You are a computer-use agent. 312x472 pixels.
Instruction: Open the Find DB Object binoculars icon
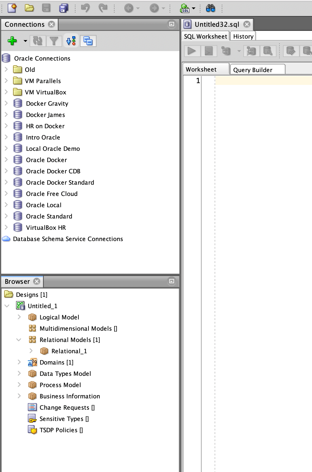(210, 8)
